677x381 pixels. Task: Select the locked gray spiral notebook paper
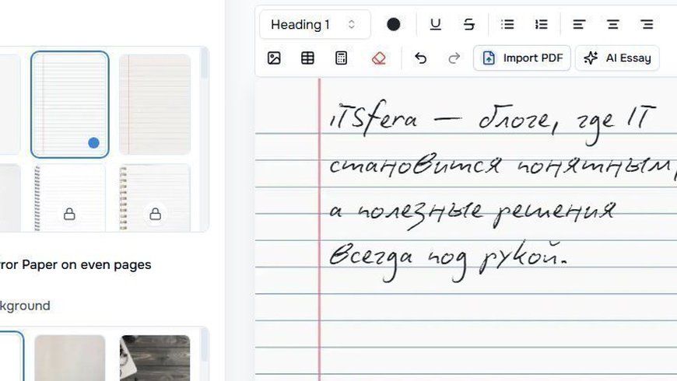tap(70, 197)
